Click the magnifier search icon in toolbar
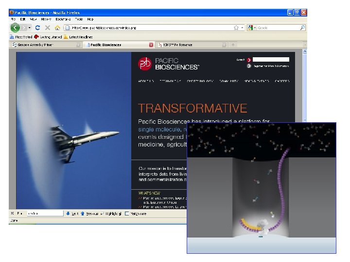The image size is (350, 262). point(302,28)
